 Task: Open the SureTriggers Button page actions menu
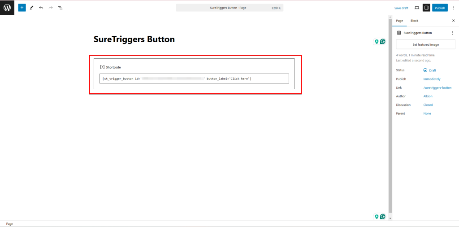coord(452,33)
